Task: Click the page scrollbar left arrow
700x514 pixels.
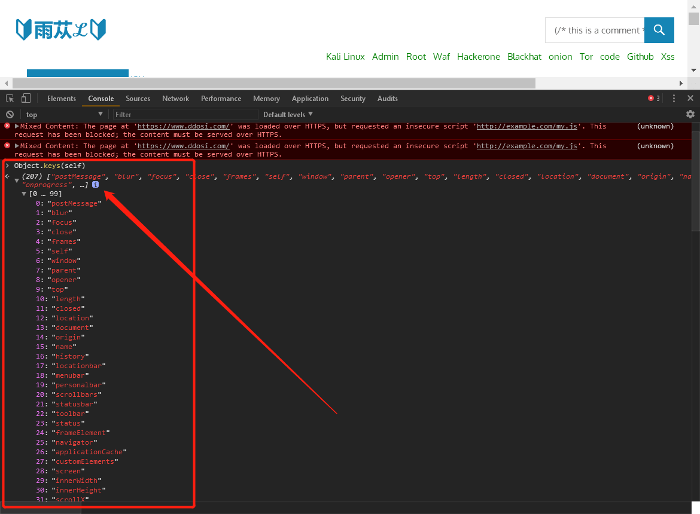Action: (x=6, y=83)
